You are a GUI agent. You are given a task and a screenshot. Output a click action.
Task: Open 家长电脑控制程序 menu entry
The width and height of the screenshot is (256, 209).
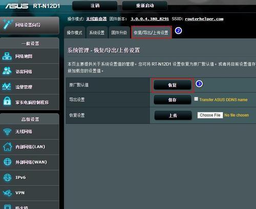[x=30, y=102]
